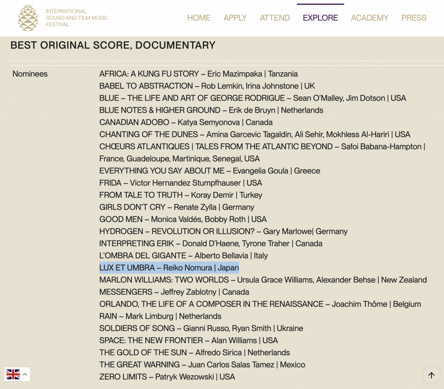This screenshot has width=444, height=389.
Task: Click the SOLDIERS OF SONG entry
Action: coord(201,328)
